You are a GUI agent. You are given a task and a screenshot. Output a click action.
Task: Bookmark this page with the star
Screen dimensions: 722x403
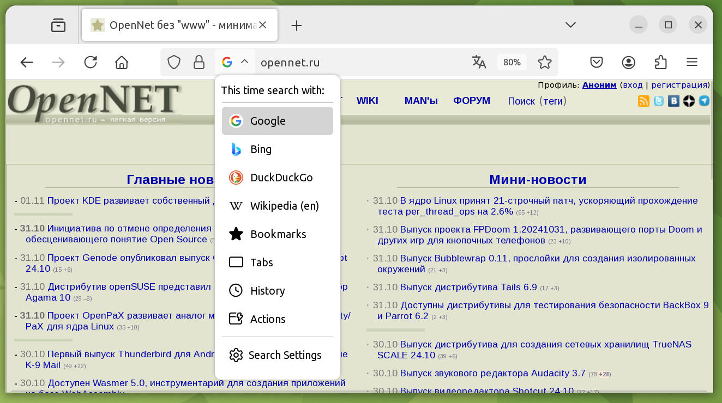click(544, 62)
